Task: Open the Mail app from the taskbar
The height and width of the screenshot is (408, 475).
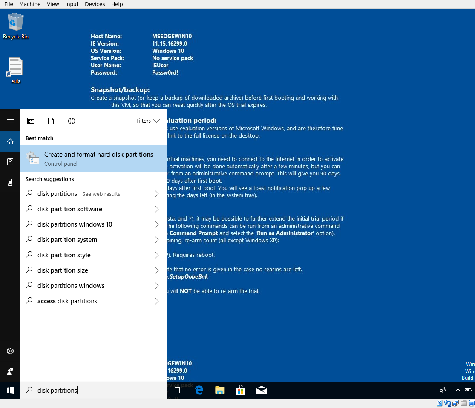Action: point(262,390)
